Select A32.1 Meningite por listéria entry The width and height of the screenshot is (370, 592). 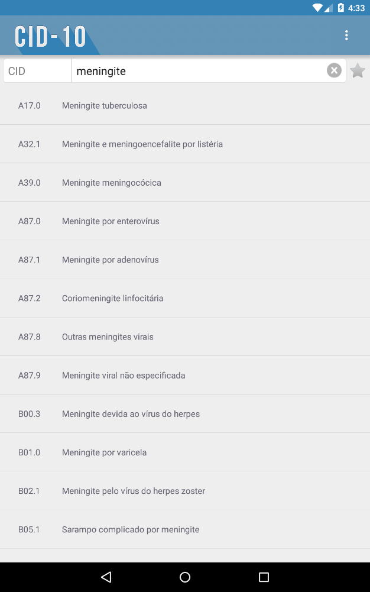pyautogui.click(x=185, y=144)
